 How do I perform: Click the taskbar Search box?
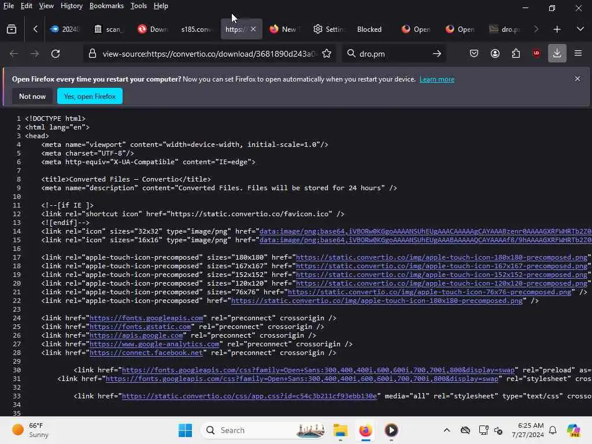click(264, 430)
